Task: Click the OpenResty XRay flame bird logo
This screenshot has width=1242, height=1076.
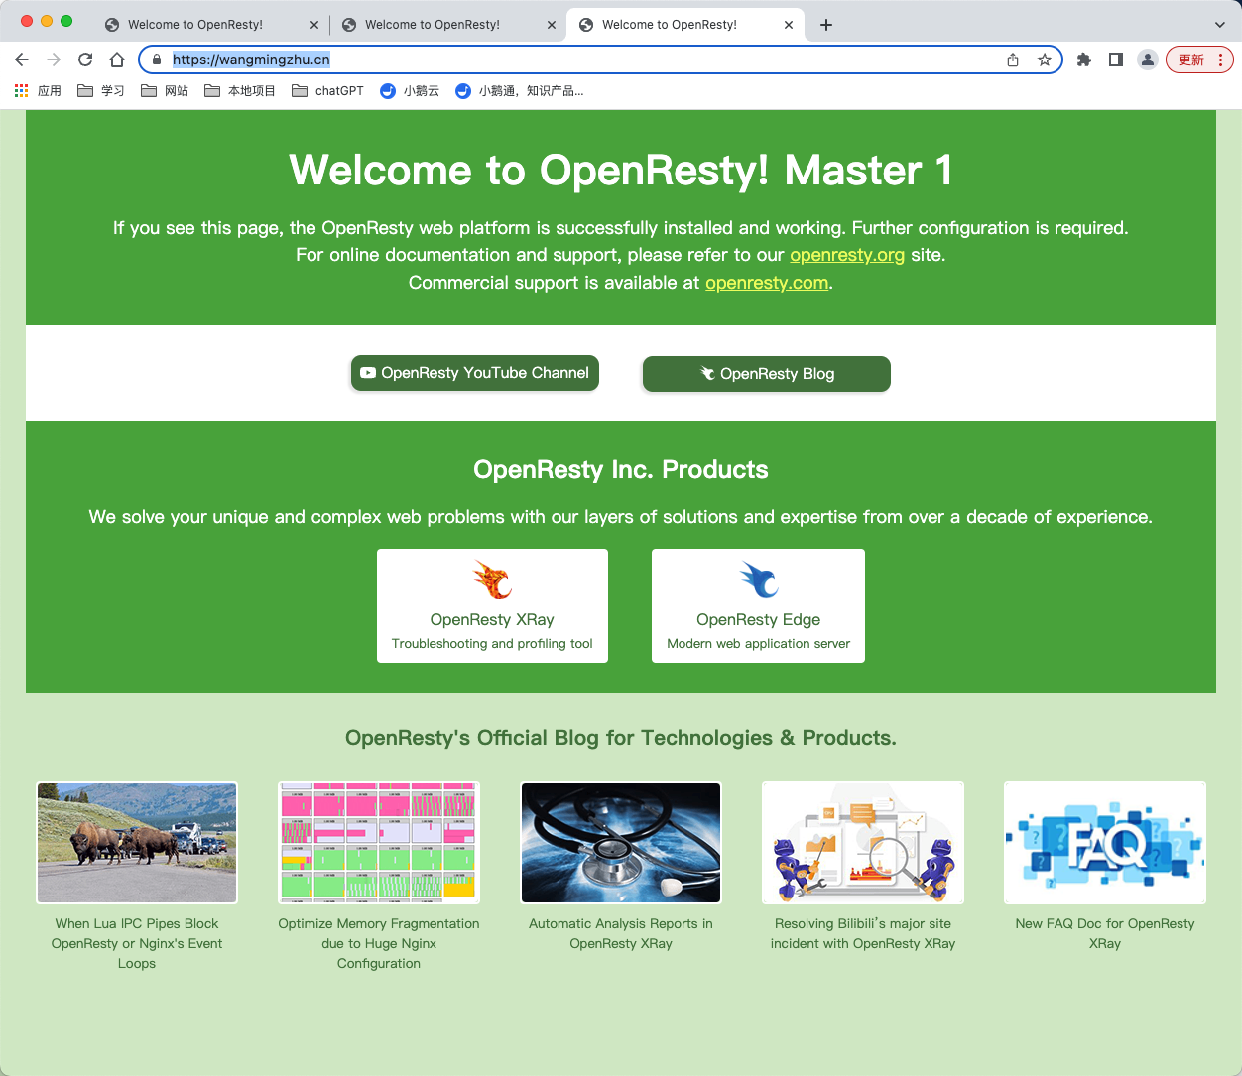Action: pyautogui.click(x=492, y=579)
